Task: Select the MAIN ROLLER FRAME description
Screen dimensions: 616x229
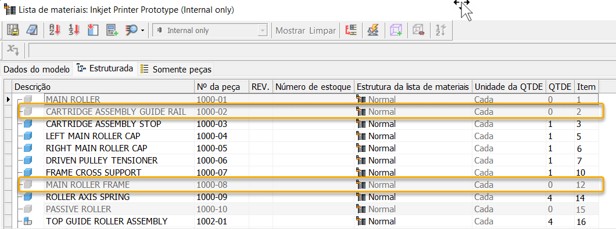Action: [x=88, y=185]
